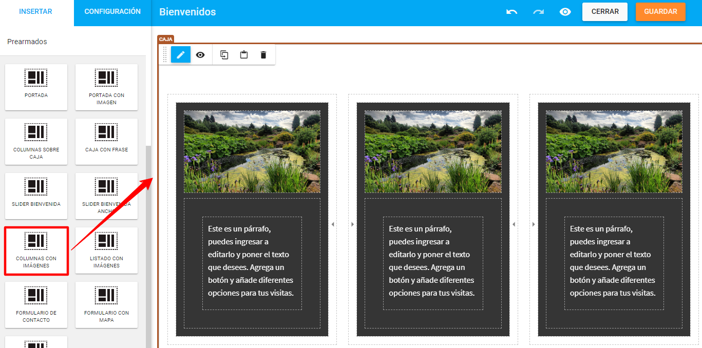Click the garden image in first column
The height and width of the screenshot is (348, 702).
252,152
